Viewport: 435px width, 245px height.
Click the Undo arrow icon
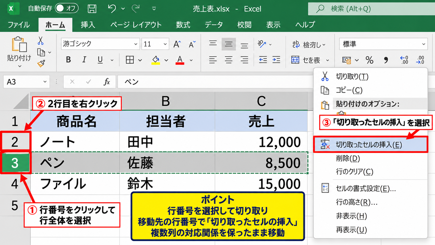(112, 9)
